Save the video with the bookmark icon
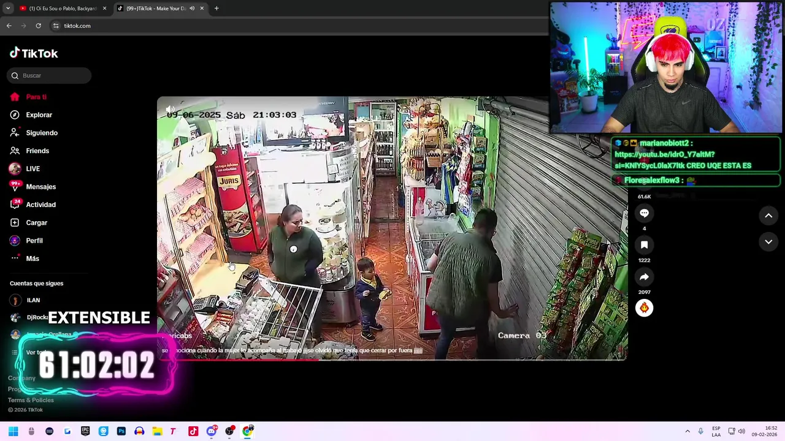The image size is (785, 441). 644,245
